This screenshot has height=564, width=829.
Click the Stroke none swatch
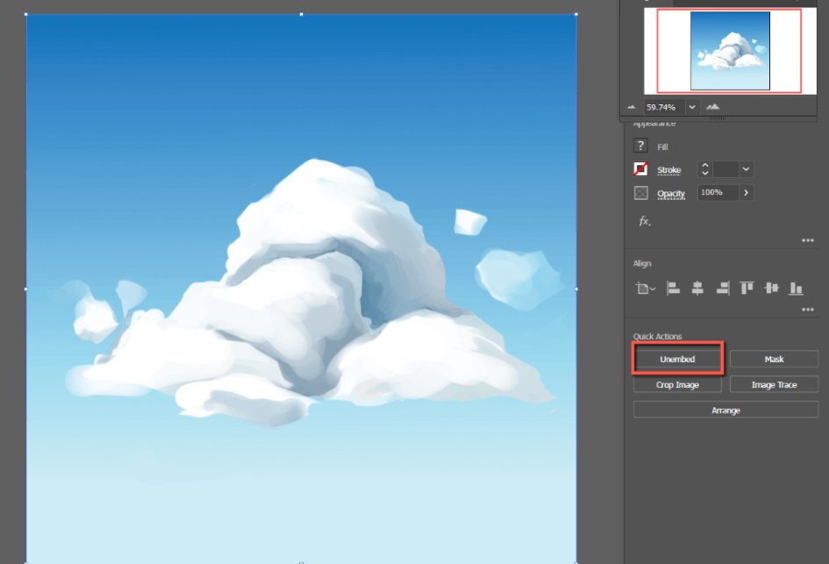pyautogui.click(x=640, y=169)
